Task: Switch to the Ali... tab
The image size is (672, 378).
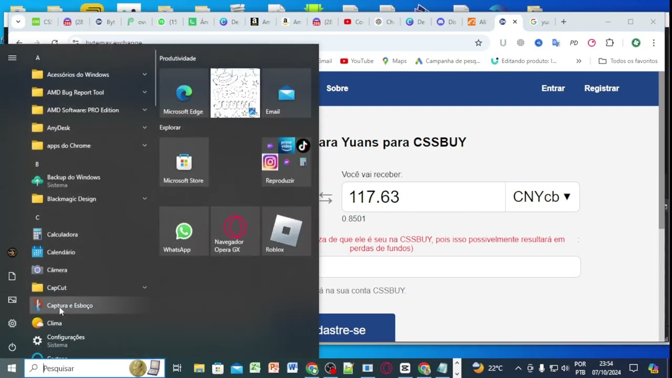Action: click(477, 22)
